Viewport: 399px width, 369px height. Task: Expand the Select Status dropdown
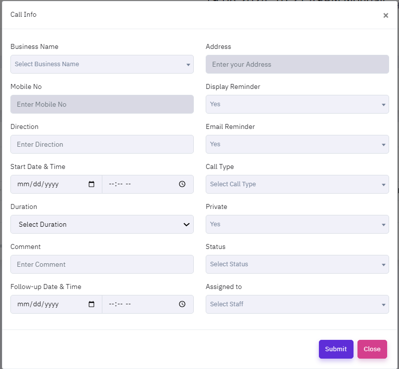click(x=297, y=264)
